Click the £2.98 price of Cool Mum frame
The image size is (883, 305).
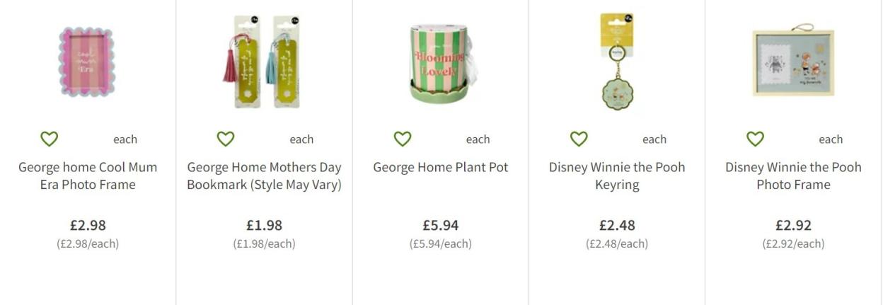click(x=88, y=225)
